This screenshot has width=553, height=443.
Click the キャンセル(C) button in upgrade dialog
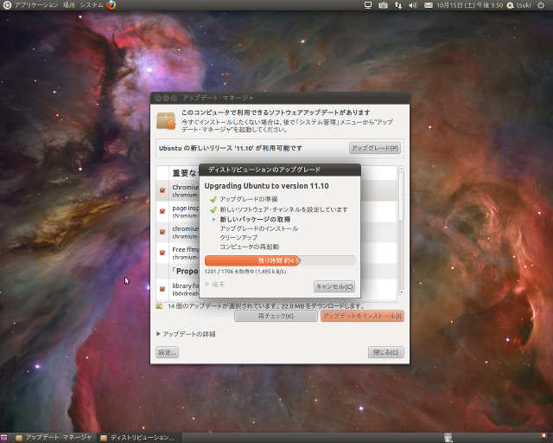click(334, 286)
